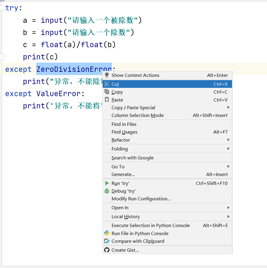Click the print(c) statement
267x268 pixels.
point(40,57)
